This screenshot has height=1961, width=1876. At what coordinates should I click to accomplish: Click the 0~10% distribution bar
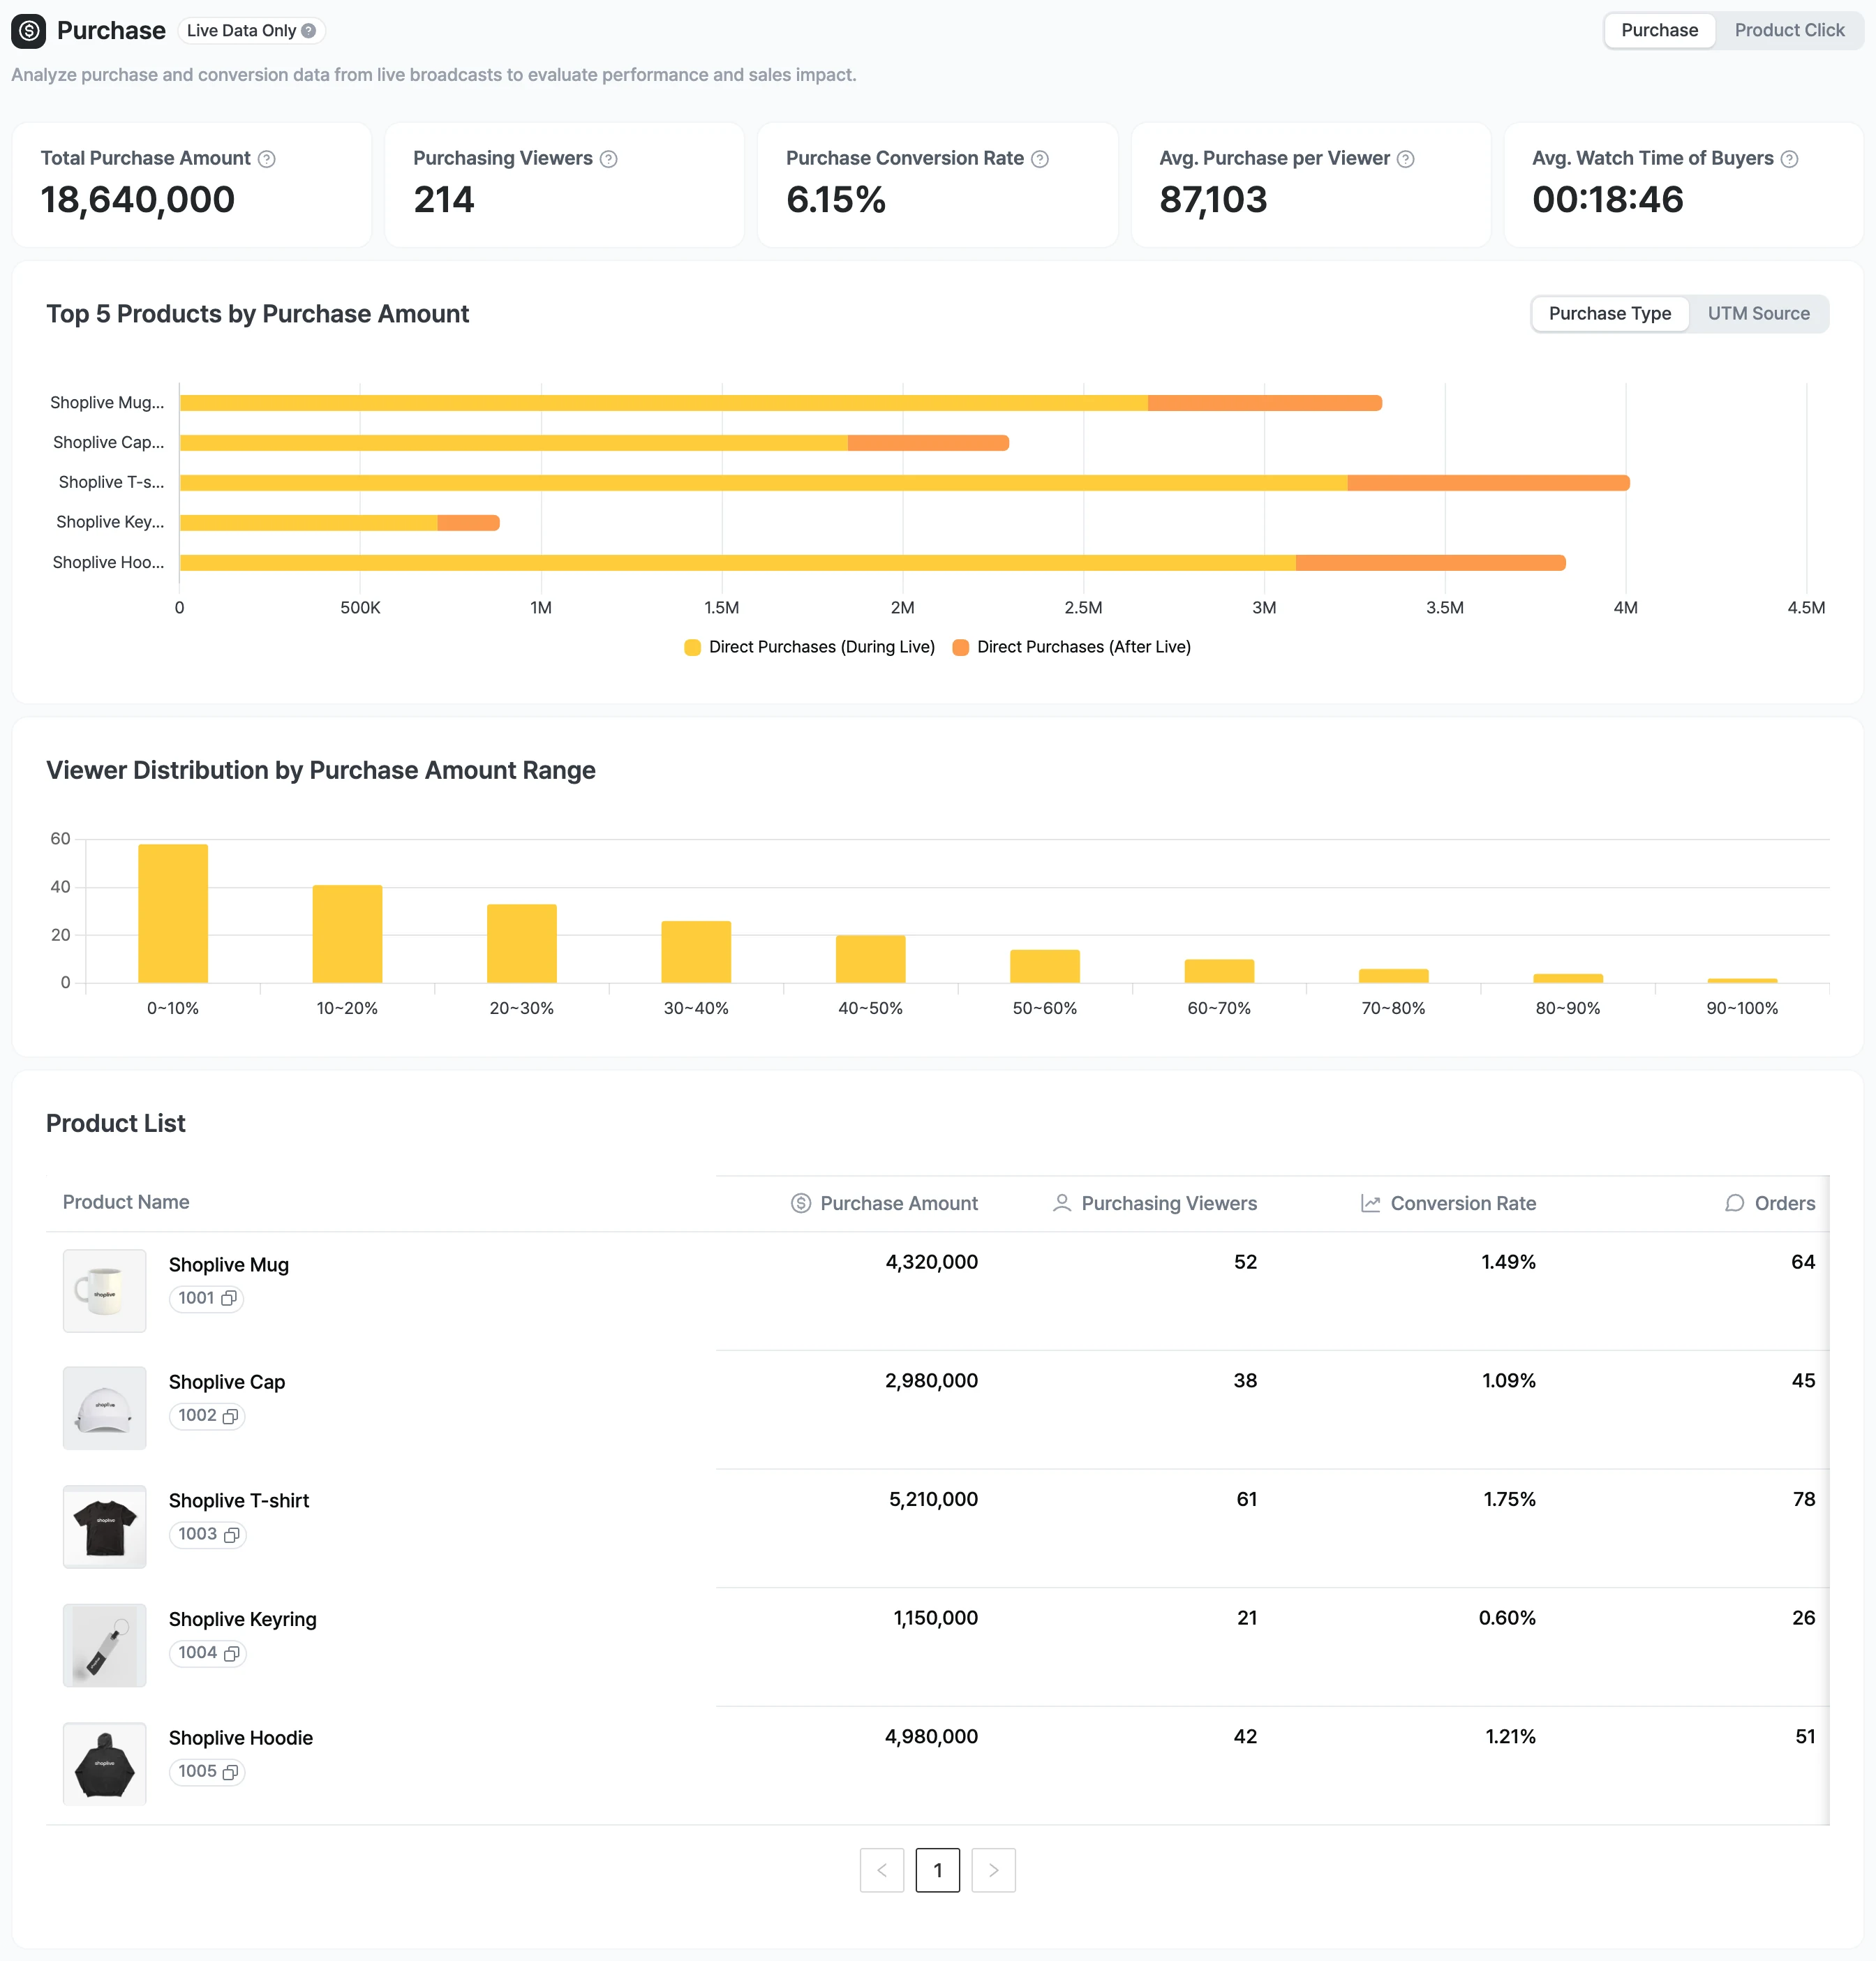[x=173, y=914]
